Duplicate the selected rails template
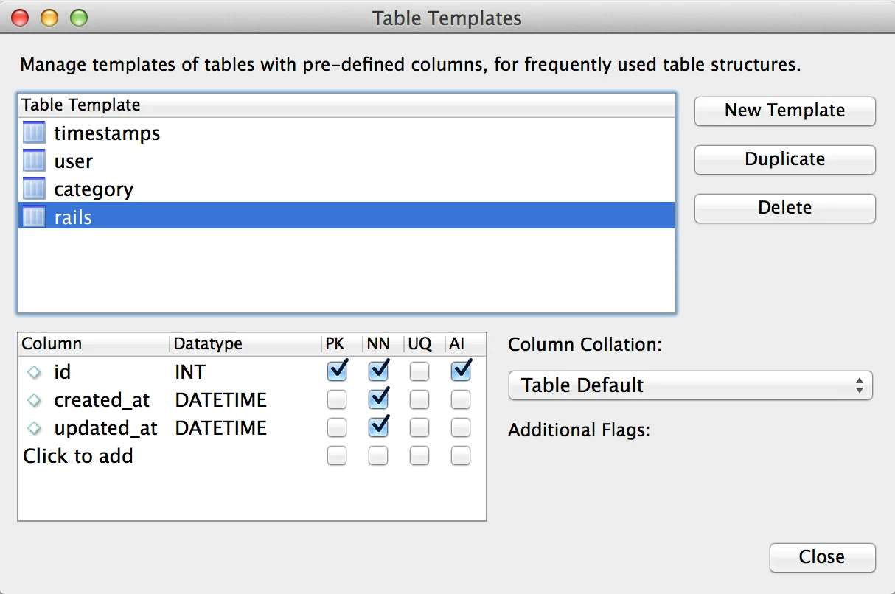Viewport: 895px width, 594px height. pos(784,159)
